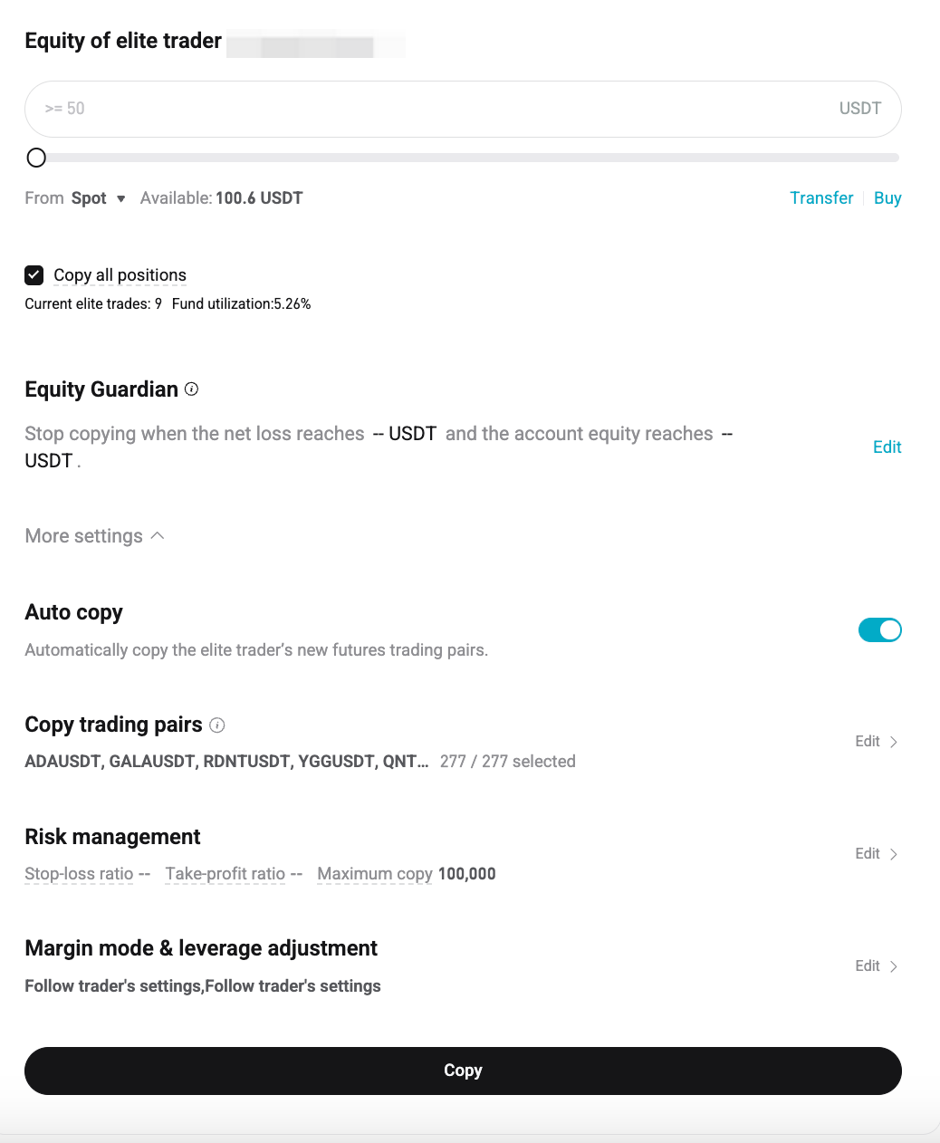The height and width of the screenshot is (1143, 940).
Task: Disable the Auto copy switch
Action: 879,629
